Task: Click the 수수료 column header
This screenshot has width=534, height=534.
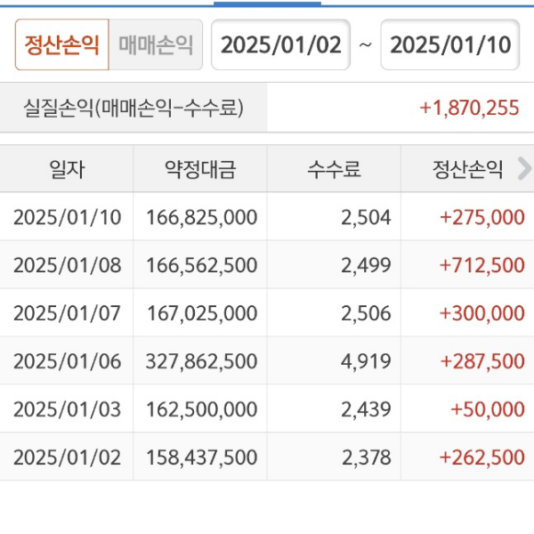Action: pyautogui.click(x=334, y=169)
